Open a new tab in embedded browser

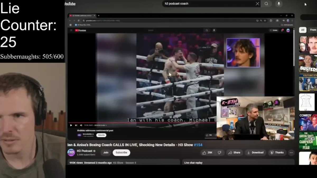coord(99,16)
